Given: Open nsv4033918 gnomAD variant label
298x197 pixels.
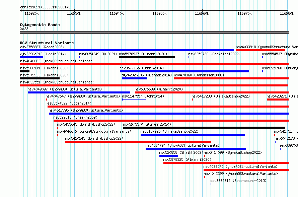Looking at the screenshot, I should click(267, 47).
